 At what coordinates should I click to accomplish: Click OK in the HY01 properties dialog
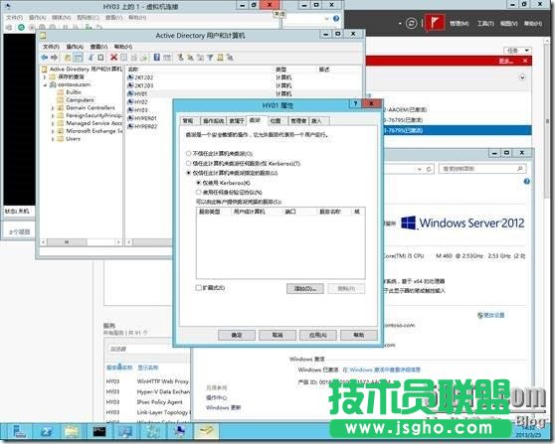(x=237, y=335)
